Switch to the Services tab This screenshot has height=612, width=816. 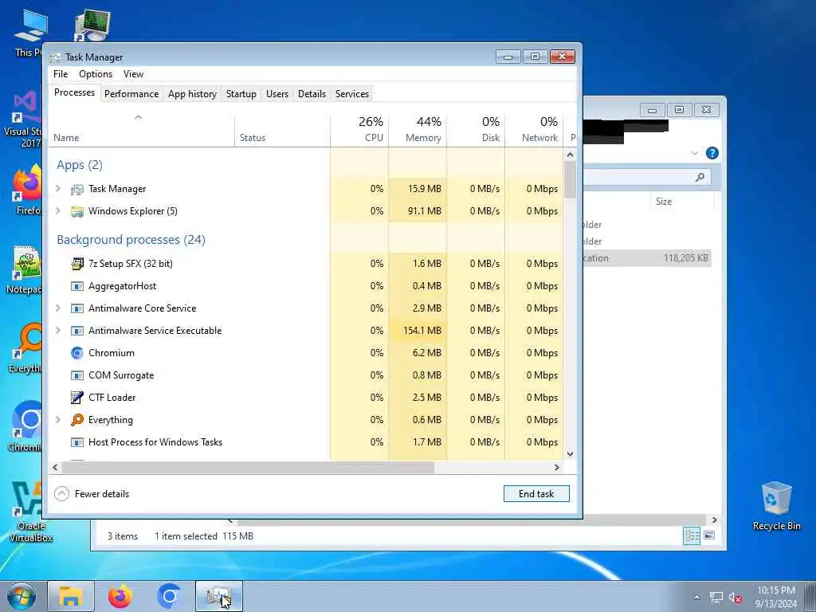pyautogui.click(x=351, y=94)
